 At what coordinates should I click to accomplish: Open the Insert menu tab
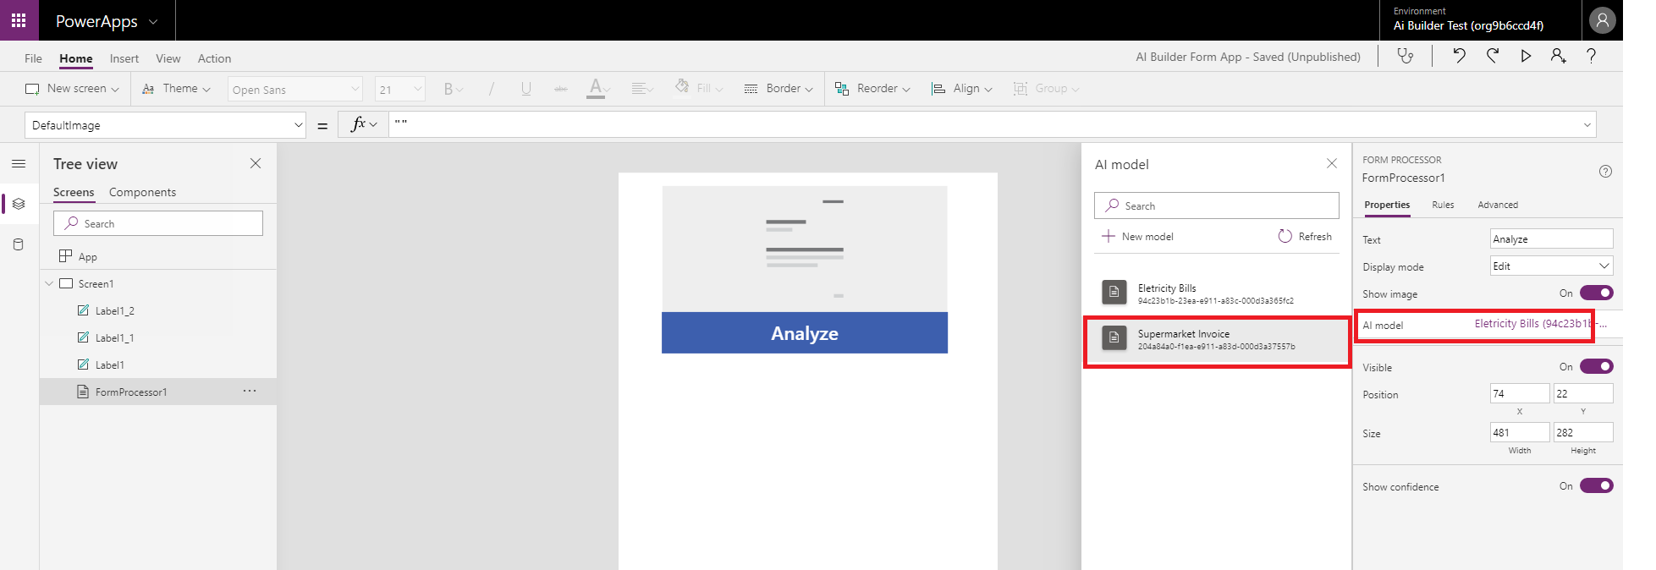point(124,58)
